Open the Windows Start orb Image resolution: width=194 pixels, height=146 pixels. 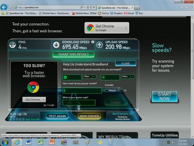click(x=5, y=142)
